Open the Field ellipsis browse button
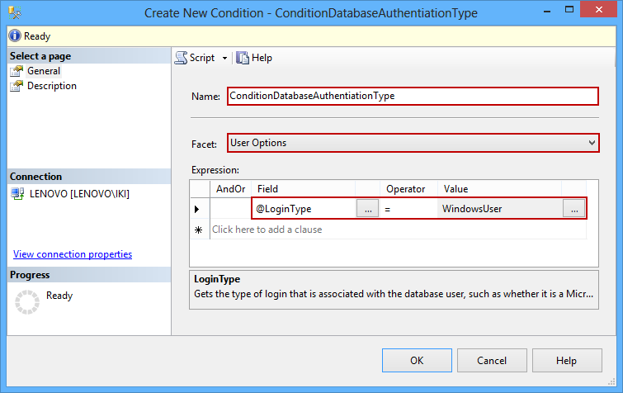The image size is (623, 393). click(367, 209)
